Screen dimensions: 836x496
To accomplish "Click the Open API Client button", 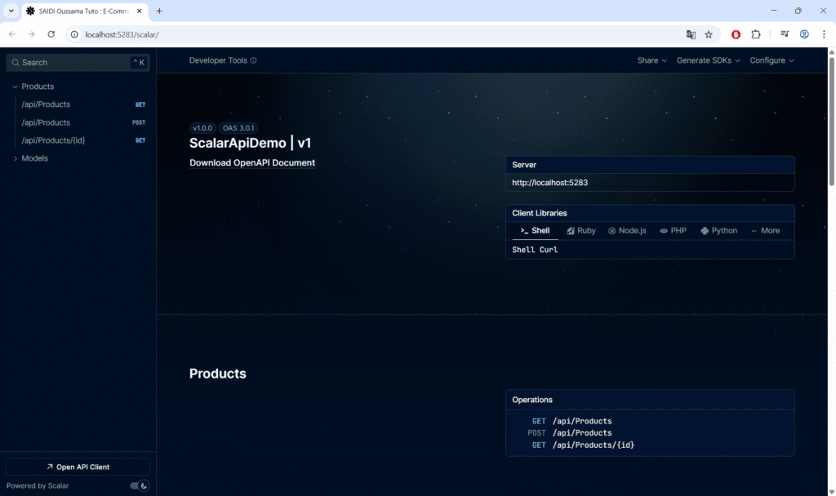I will click(78, 467).
